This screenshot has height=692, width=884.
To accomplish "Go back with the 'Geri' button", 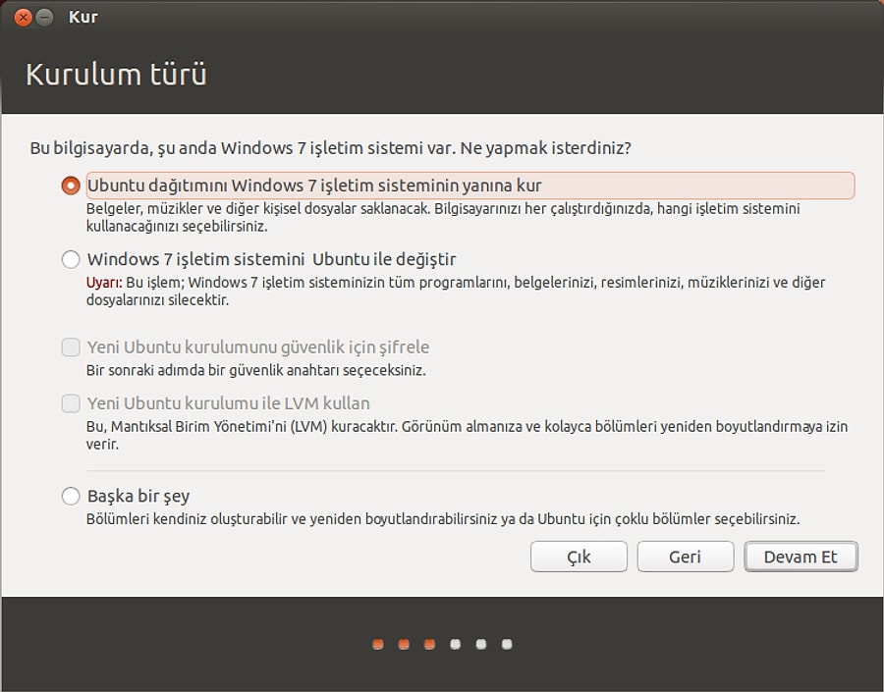I will tap(685, 557).
